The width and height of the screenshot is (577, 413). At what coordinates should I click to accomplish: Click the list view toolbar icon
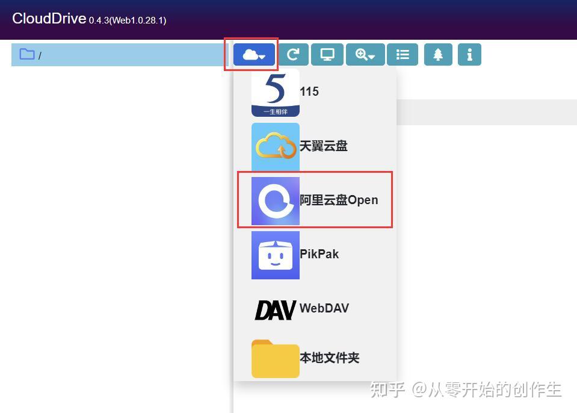(403, 55)
